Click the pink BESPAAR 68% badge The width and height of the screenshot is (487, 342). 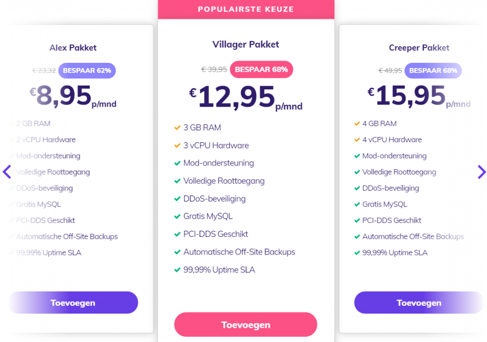coord(261,69)
